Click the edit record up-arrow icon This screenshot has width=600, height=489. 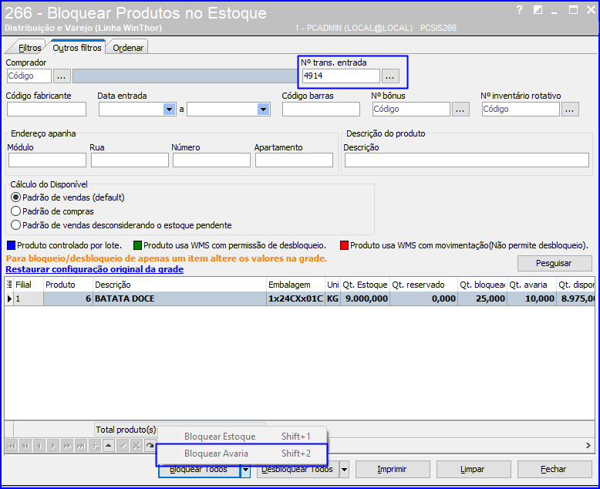click(x=109, y=446)
